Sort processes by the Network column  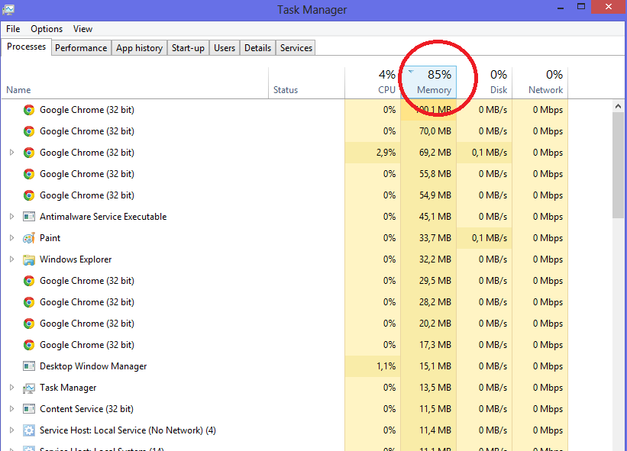pyautogui.click(x=540, y=82)
